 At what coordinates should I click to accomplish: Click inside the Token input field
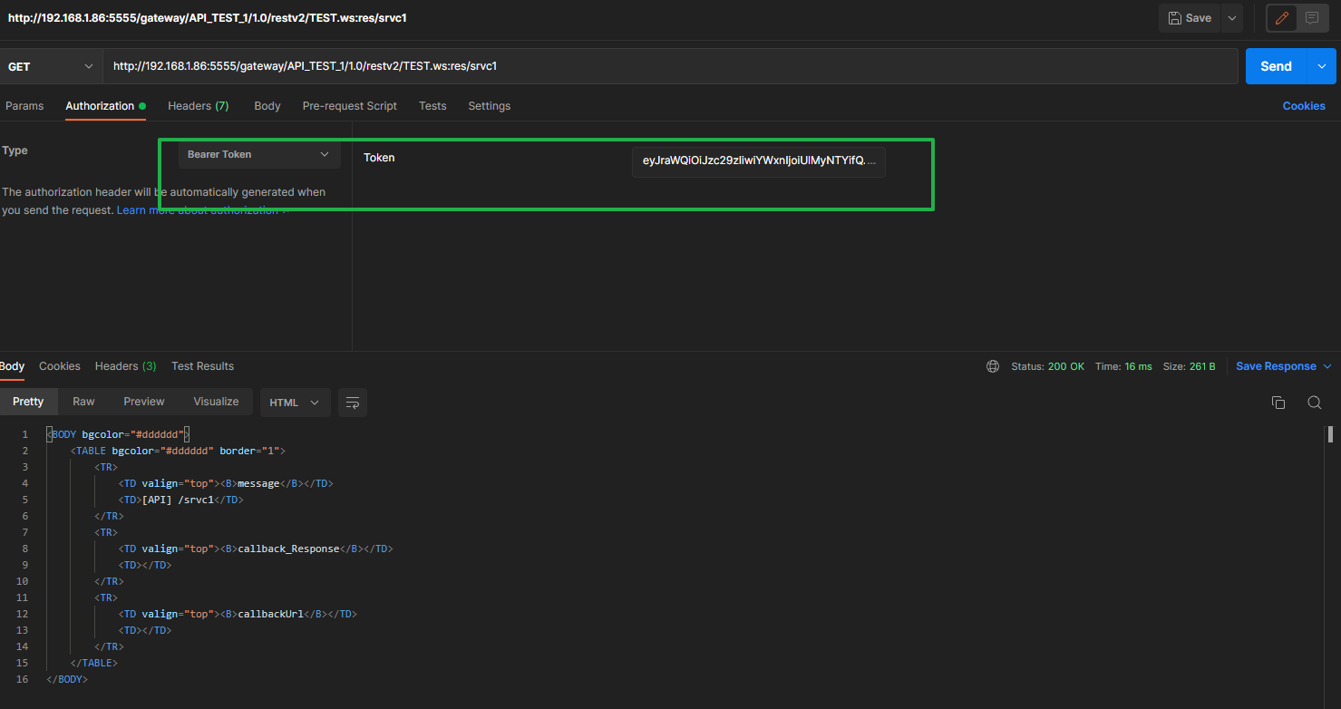point(758,161)
